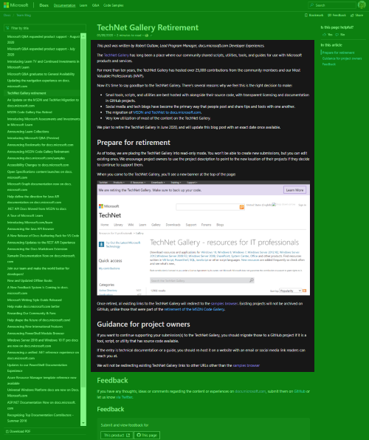Open Announcing New International Features article

[35, 327]
